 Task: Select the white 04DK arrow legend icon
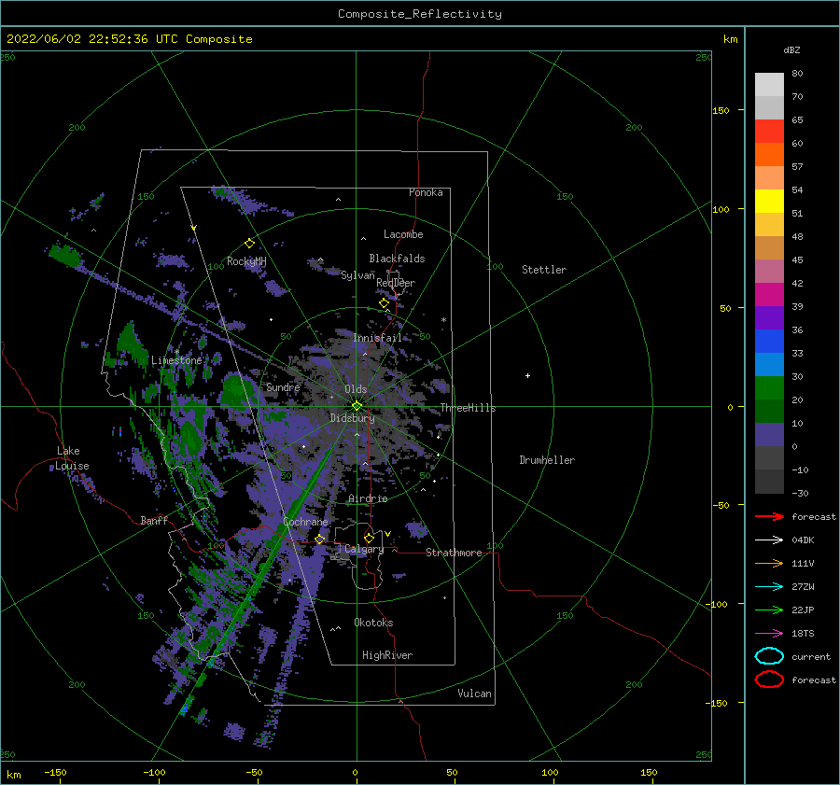(769, 540)
